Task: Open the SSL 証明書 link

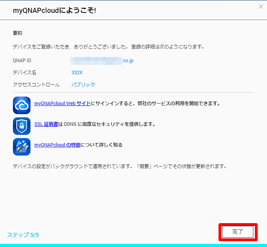Action: point(46,124)
